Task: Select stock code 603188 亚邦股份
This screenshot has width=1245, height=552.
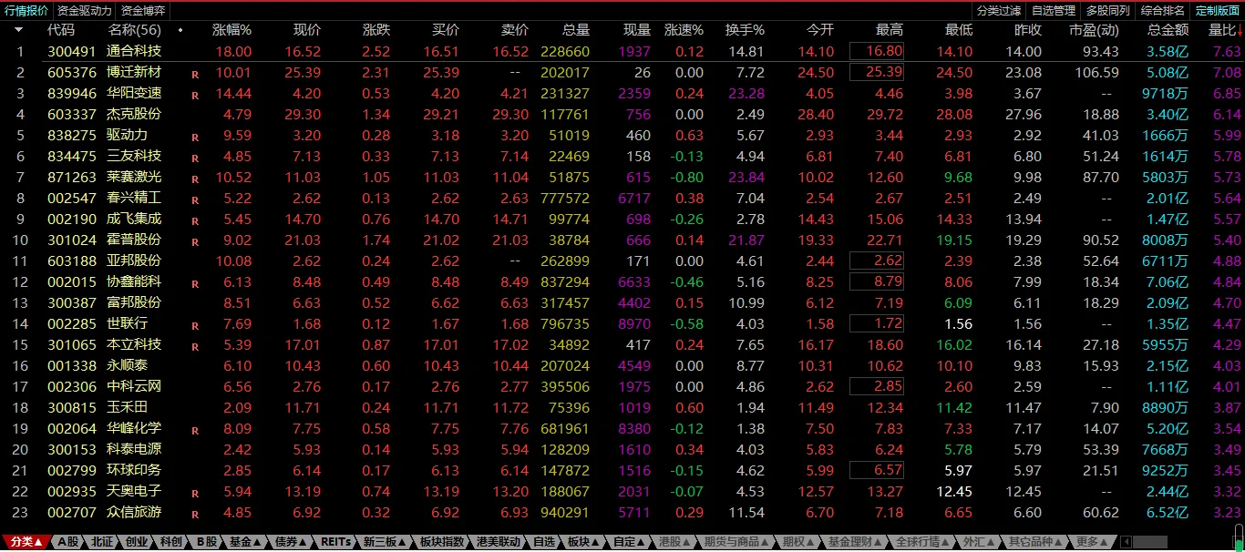Action: click(72, 261)
